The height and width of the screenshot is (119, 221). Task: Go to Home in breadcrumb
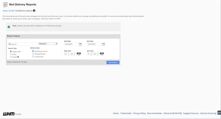pos(5,11)
